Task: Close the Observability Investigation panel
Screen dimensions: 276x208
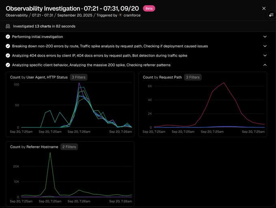Action: pyautogui.click(x=264, y=8)
